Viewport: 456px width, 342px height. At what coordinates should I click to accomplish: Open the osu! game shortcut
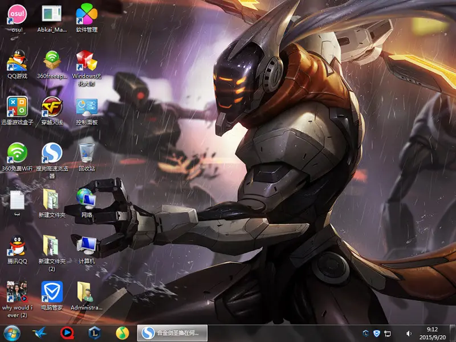[17, 18]
